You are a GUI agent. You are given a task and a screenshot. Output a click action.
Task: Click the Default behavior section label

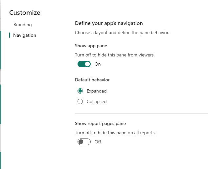click(92, 80)
